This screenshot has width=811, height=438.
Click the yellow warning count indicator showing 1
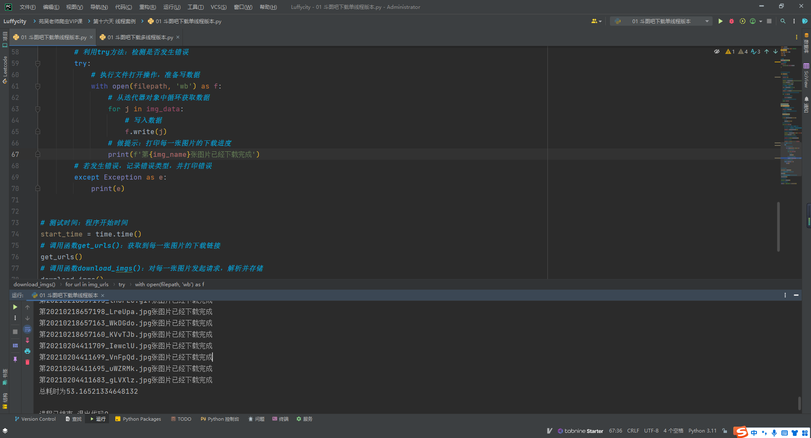click(730, 51)
